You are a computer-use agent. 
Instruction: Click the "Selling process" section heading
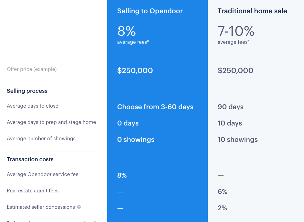coord(27,91)
